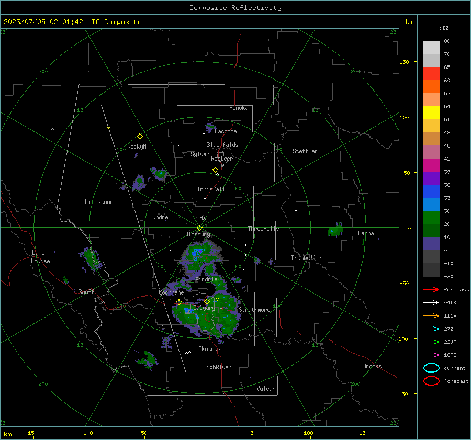Click the cyan current ellipse legend icon
Screen dimensions: 471x440
point(431,368)
